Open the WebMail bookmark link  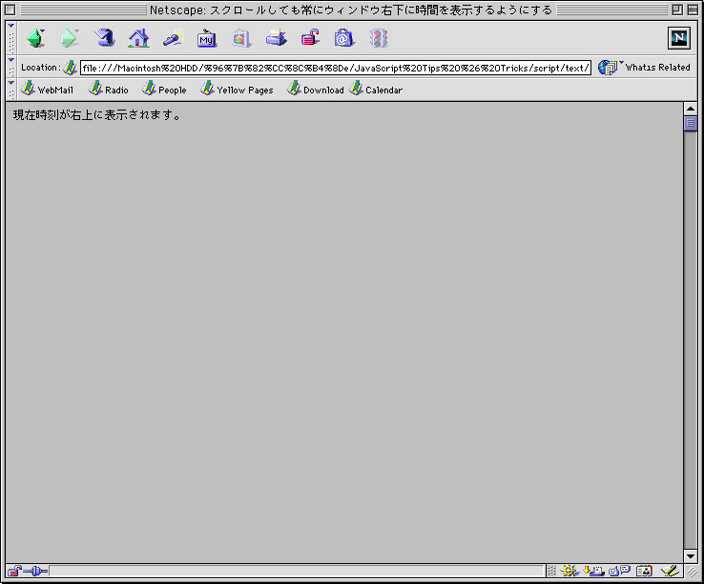pyautogui.click(x=47, y=90)
